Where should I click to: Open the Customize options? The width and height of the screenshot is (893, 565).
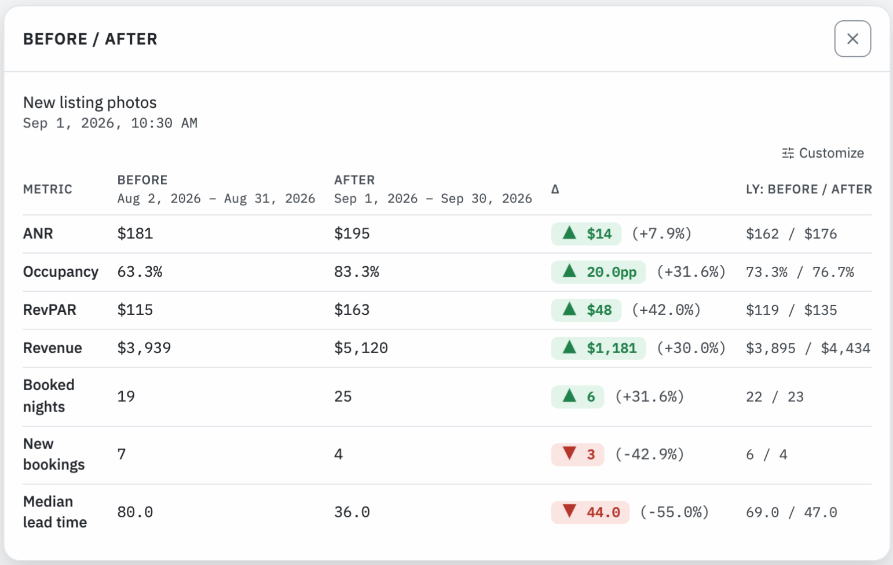(823, 153)
